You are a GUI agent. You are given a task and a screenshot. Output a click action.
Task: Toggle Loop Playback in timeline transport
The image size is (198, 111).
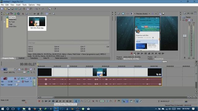pos(43,101)
